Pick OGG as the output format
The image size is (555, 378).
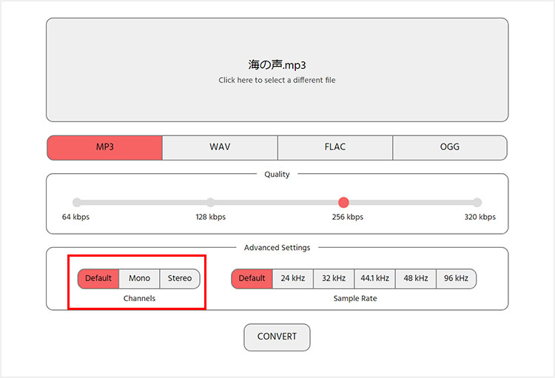click(449, 147)
